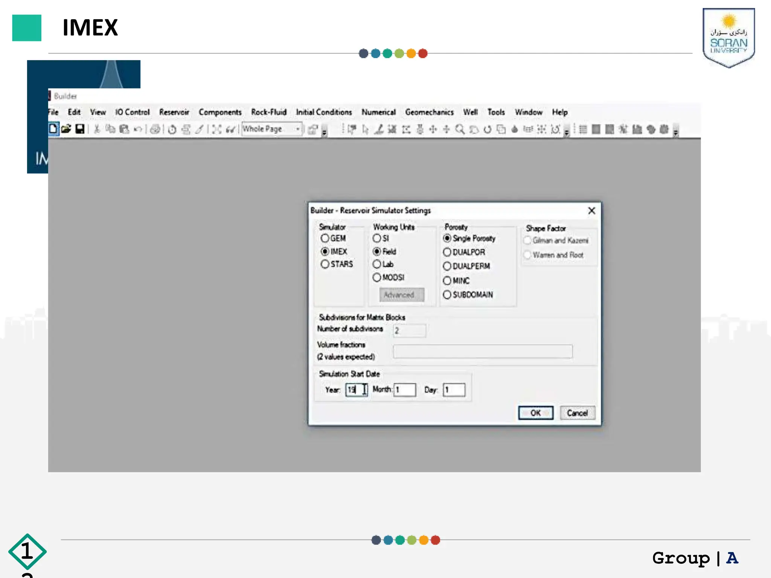Click the binoculars find icon
771x578 pixels.
[230, 129]
